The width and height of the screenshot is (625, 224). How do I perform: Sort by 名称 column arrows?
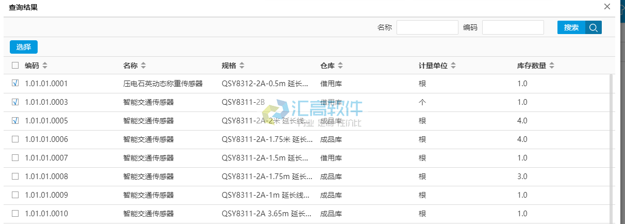coord(143,66)
